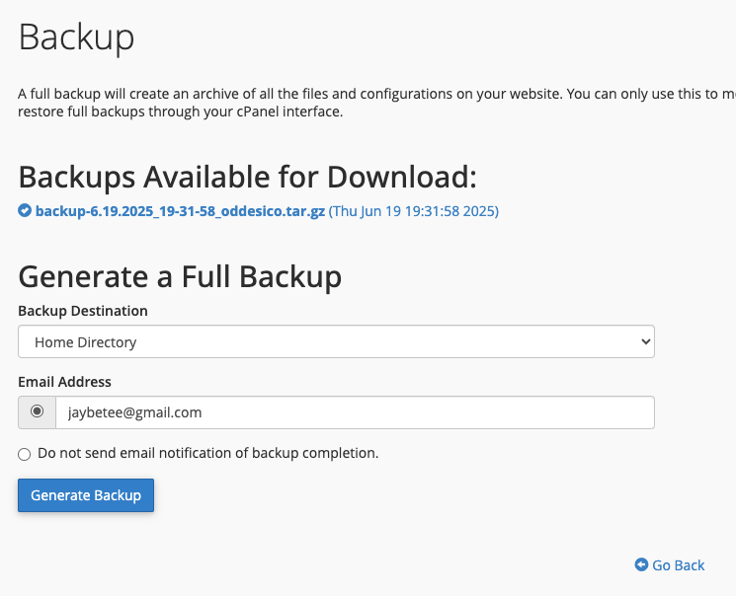This screenshot has height=596, width=736.
Task: Click the Thu Jun 19 19:31:58 2025 timestamp
Action: (414, 211)
